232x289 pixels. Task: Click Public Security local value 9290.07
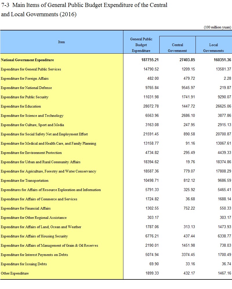[x=224, y=97]
